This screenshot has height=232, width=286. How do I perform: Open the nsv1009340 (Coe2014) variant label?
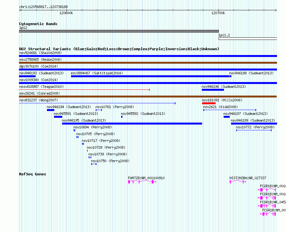39,80
